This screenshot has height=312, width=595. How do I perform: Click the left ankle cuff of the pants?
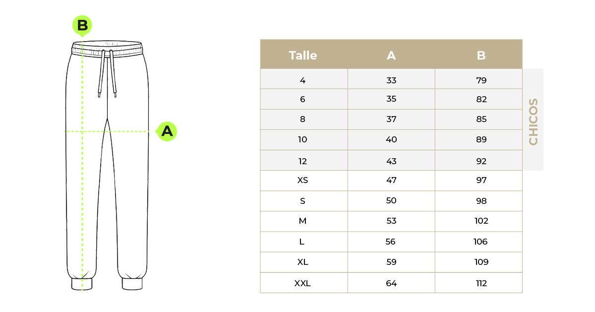82,284
